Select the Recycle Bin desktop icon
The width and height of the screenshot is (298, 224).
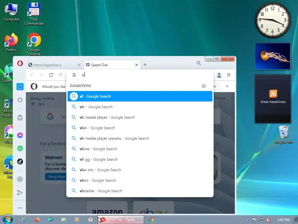pos(283,134)
